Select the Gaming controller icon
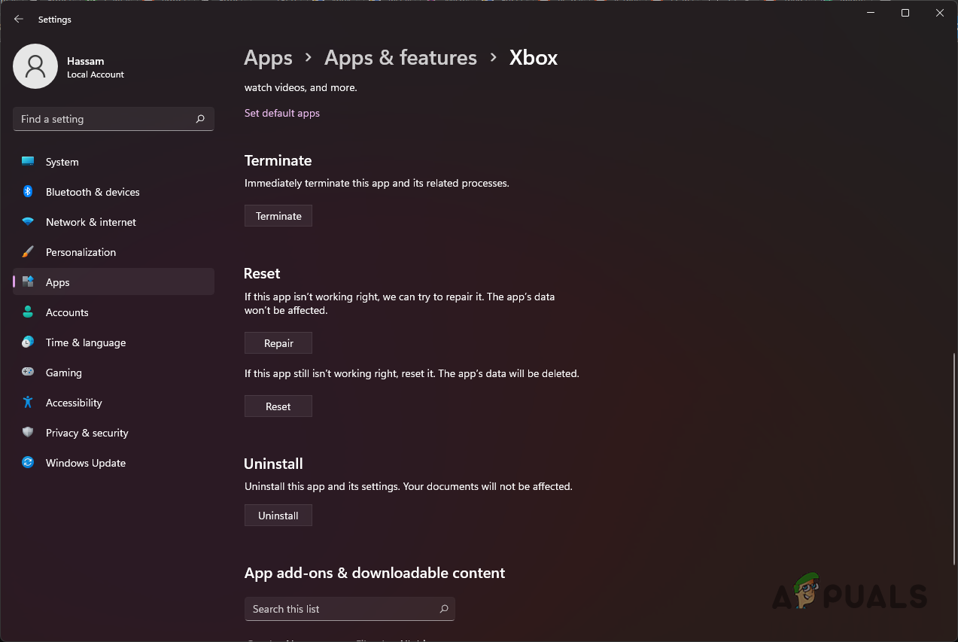Image resolution: width=958 pixels, height=642 pixels. click(28, 373)
